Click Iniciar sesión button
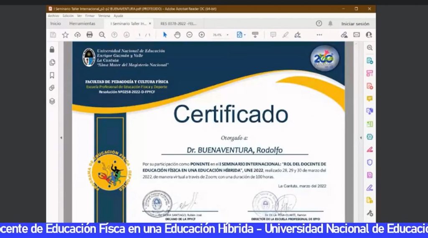Screen dimensions: 428x238 pos(355,24)
